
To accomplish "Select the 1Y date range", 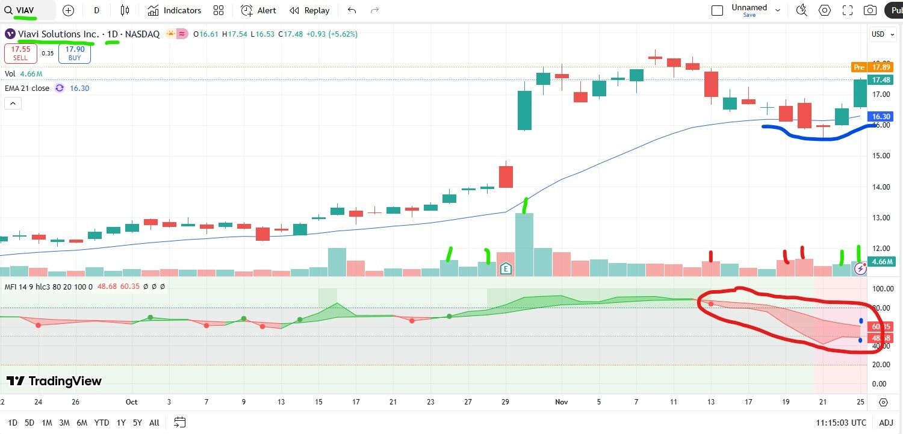I will 121,423.
